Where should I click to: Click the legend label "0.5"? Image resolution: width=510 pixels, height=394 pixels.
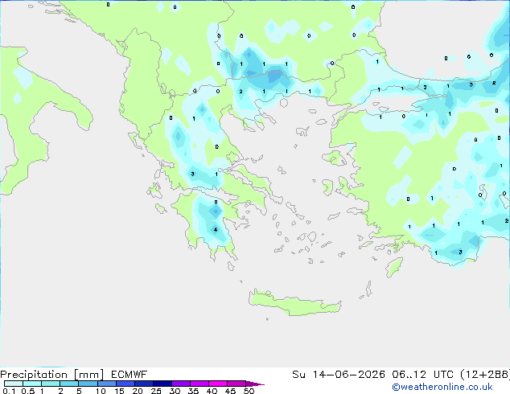[x=28, y=391]
